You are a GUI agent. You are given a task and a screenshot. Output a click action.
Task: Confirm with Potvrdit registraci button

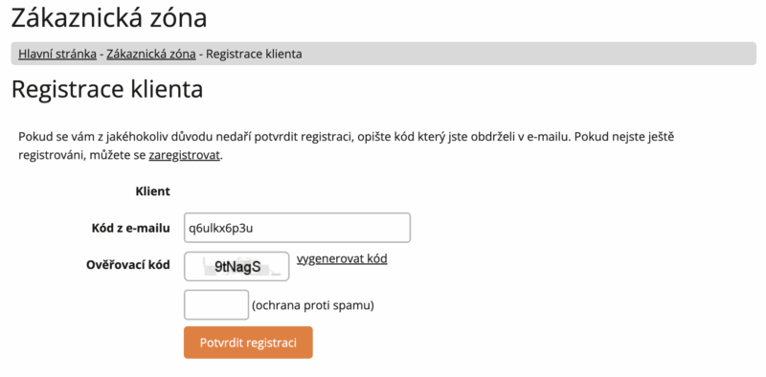click(x=248, y=343)
